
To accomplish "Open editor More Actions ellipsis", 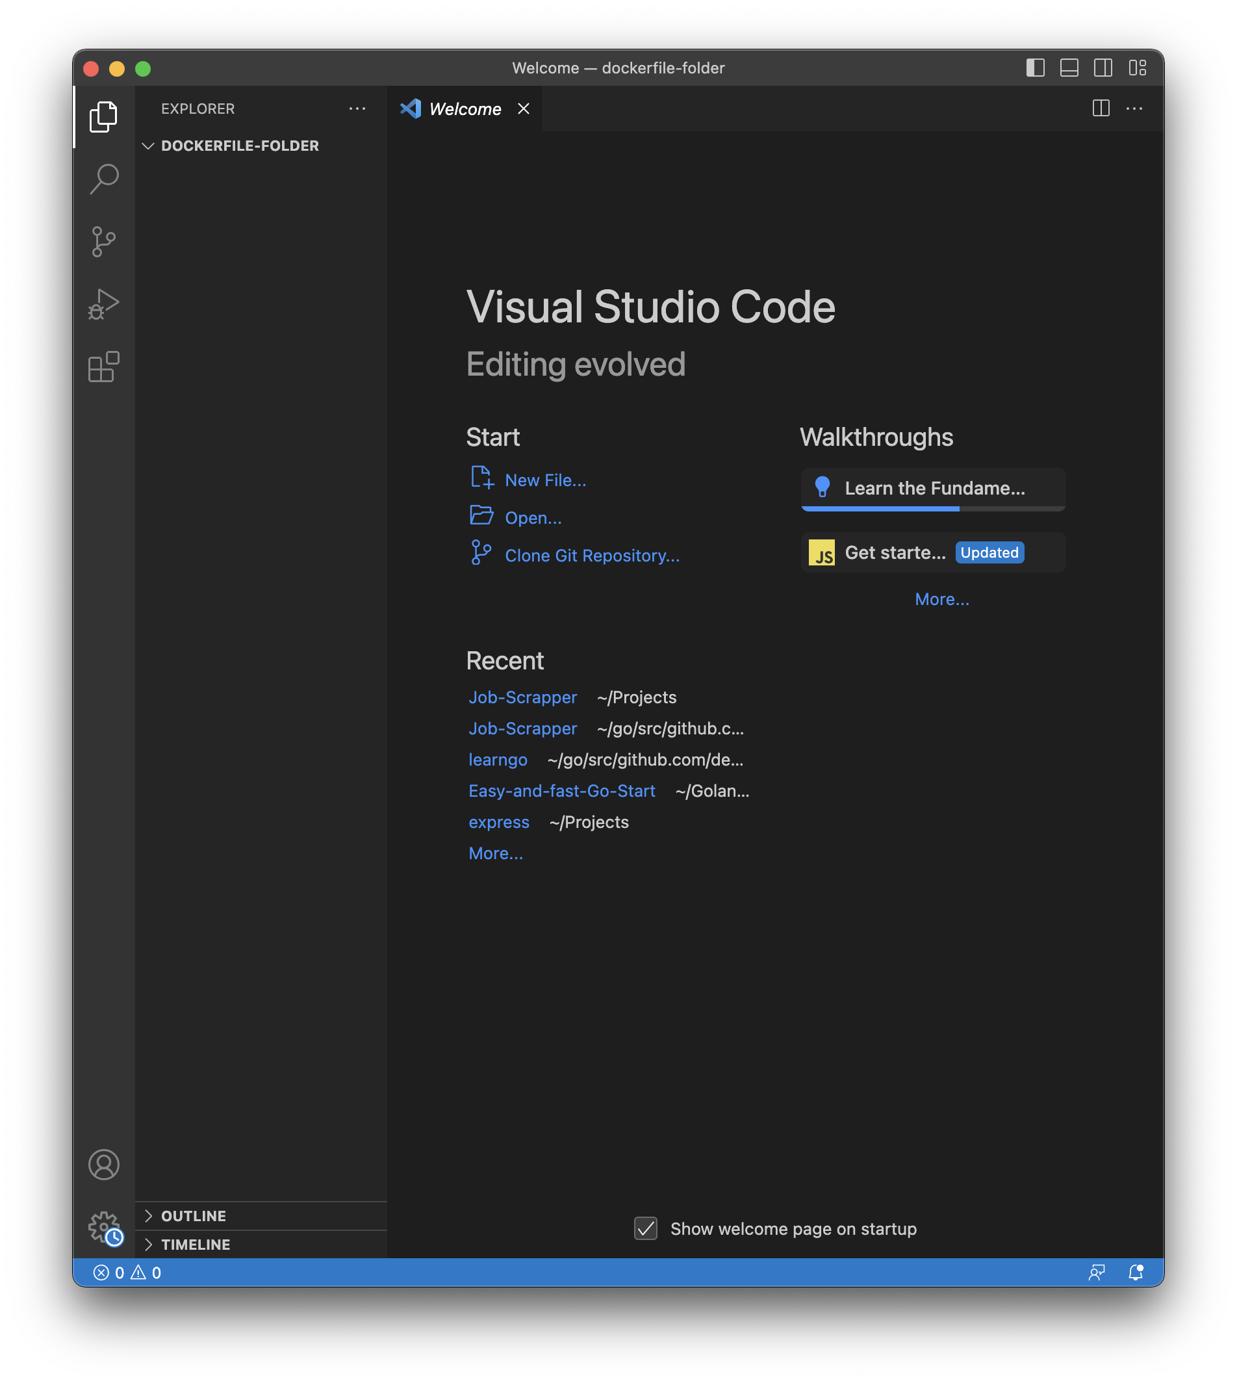I will (1134, 108).
